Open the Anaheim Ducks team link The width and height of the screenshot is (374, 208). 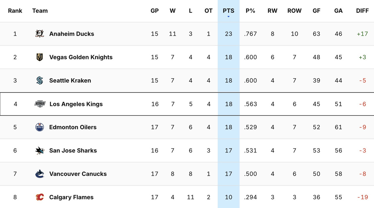[x=72, y=34]
